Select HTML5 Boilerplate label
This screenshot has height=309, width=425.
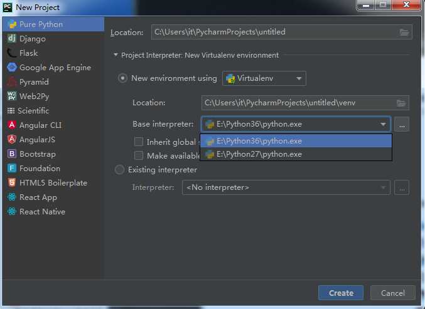point(53,182)
